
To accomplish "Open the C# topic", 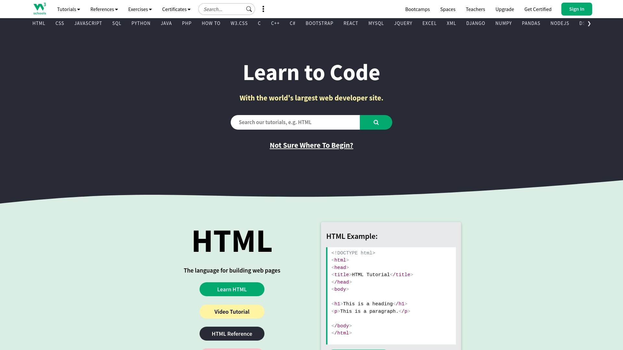I will (x=292, y=23).
